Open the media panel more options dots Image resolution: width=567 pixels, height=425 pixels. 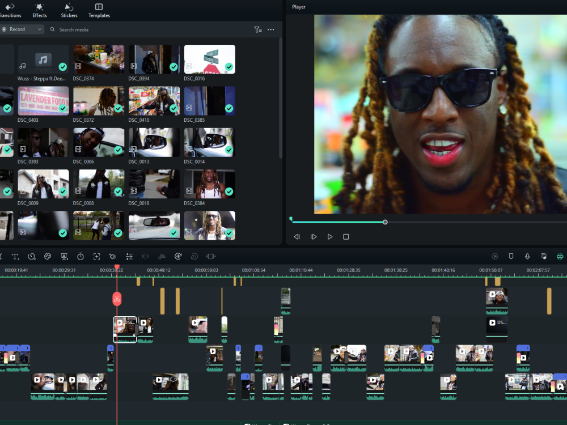tap(271, 29)
